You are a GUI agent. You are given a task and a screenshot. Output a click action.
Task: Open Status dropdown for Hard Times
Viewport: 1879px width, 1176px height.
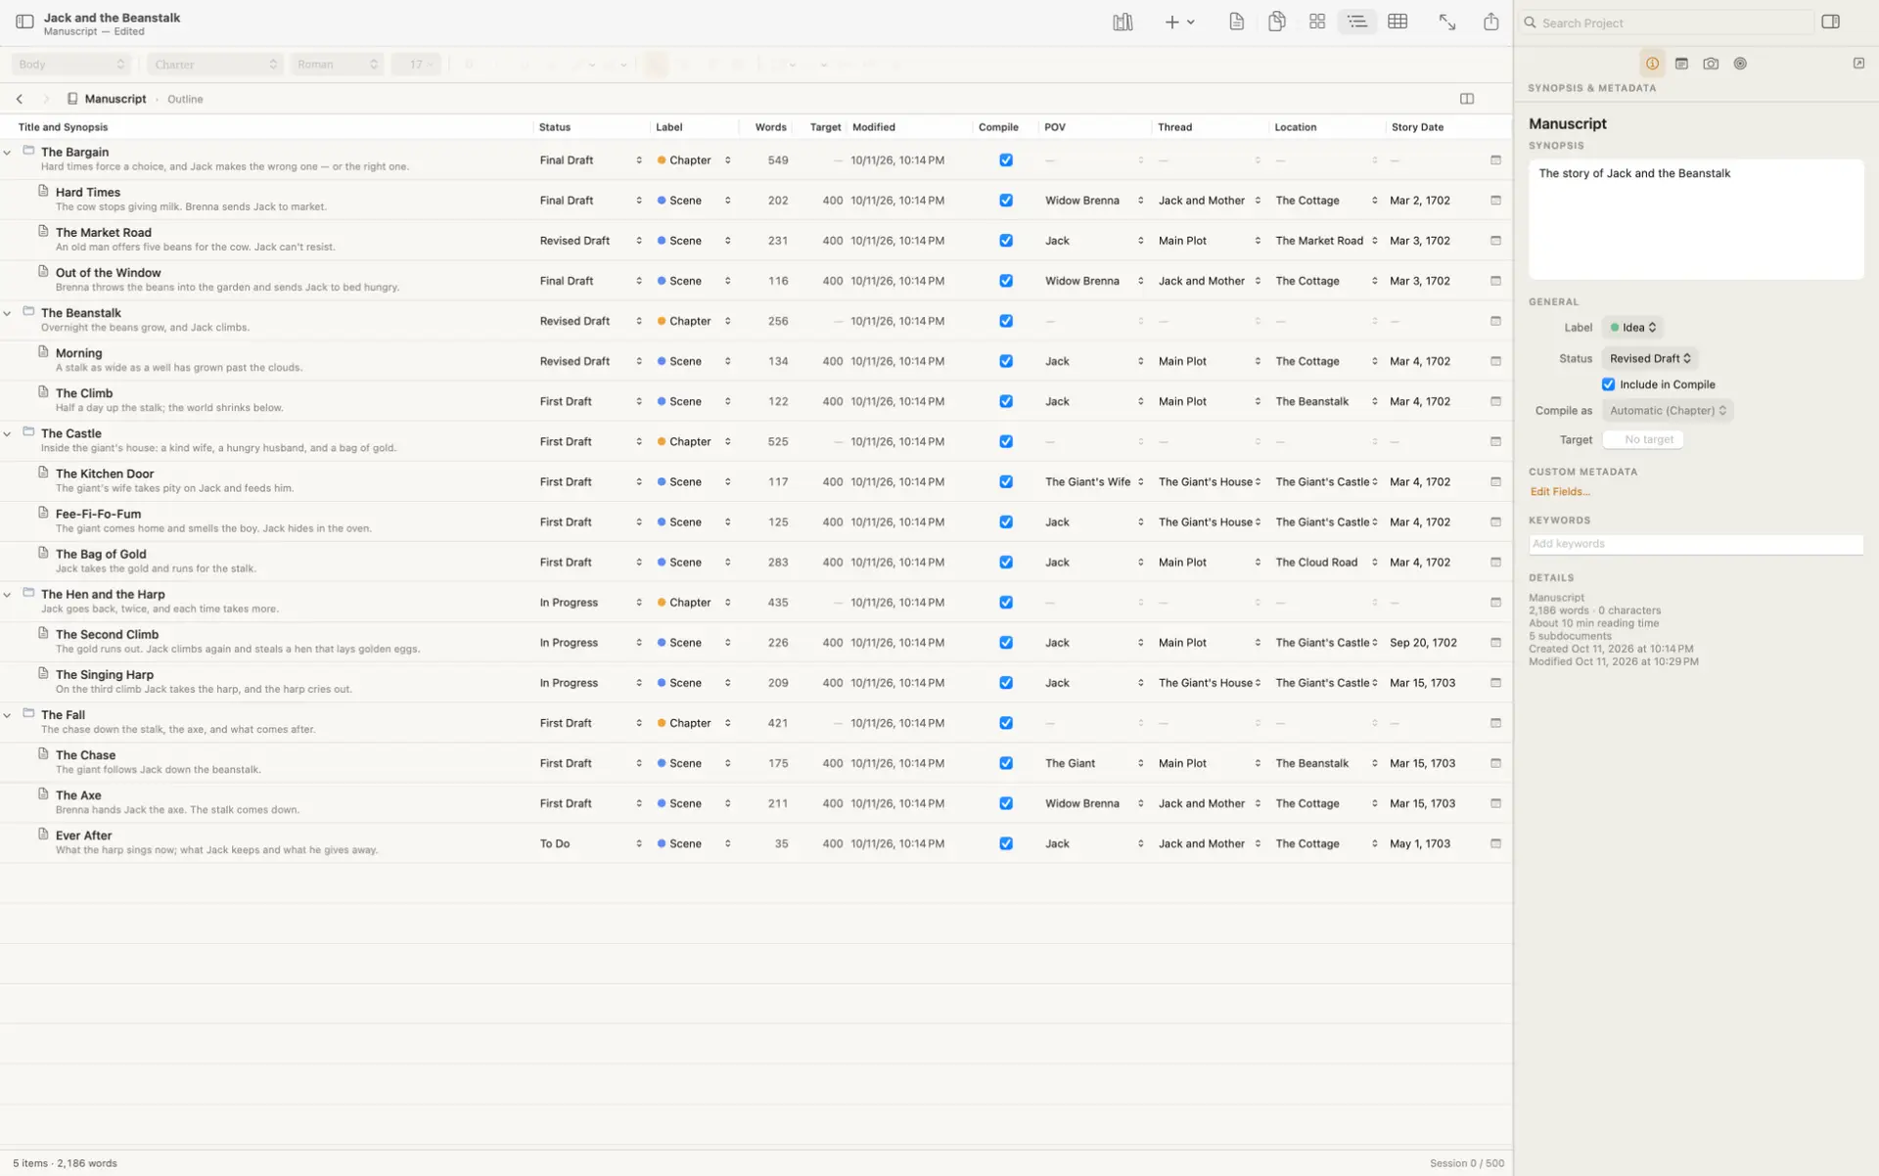(590, 201)
